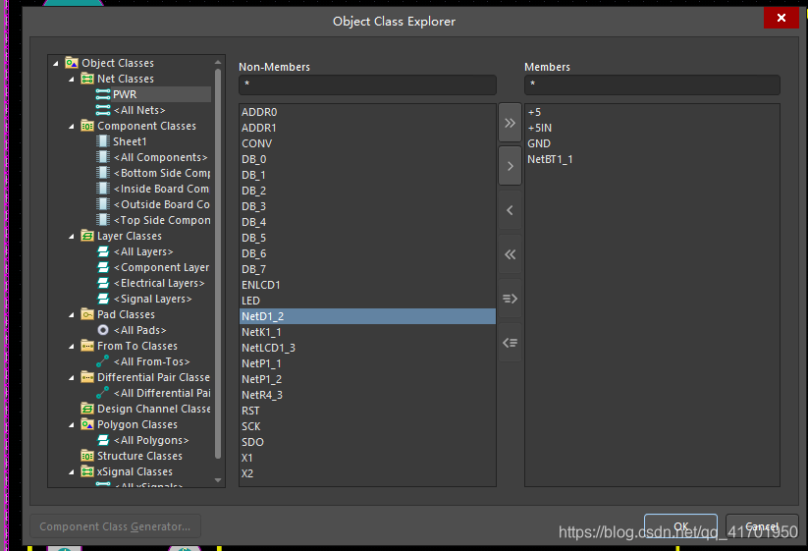Viewport: 808px width, 551px height.
Task: Click the PWR net class icon
Action: 103,94
